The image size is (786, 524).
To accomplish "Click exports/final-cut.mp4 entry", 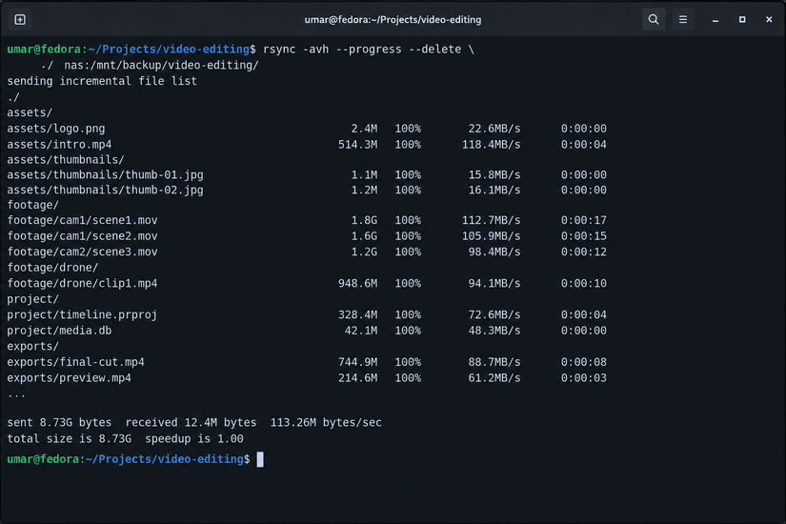I will click(x=75, y=362).
